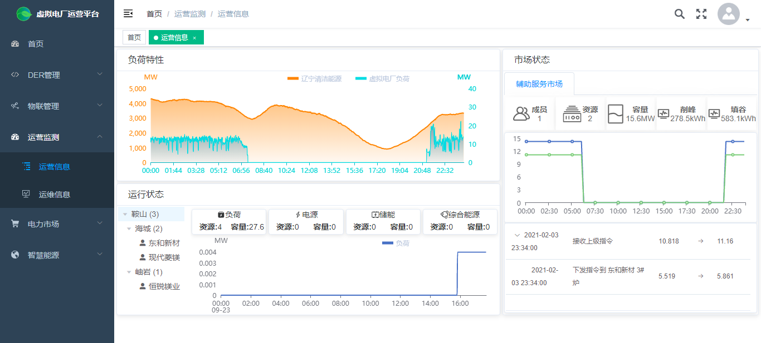
Task: Click the user avatar icon
Action: click(728, 14)
